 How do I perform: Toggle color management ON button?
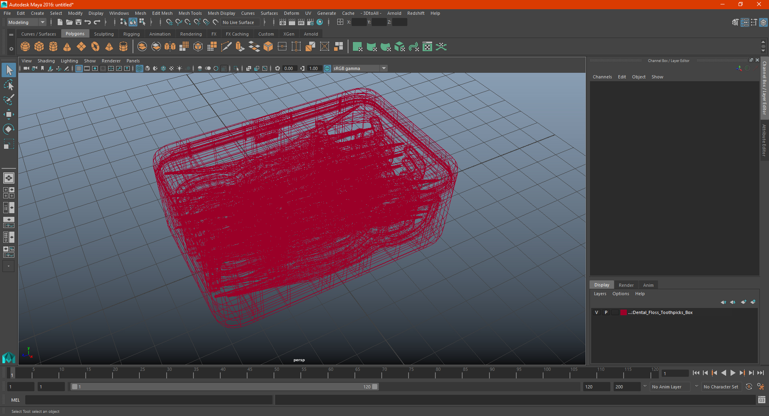point(327,68)
